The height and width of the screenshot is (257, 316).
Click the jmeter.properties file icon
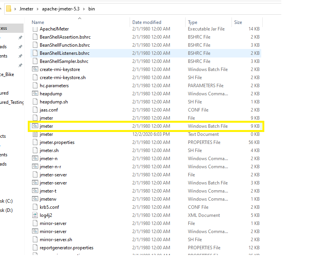point(35,142)
